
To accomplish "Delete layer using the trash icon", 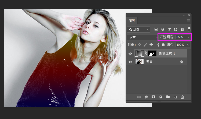I will click(x=182, y=97).
